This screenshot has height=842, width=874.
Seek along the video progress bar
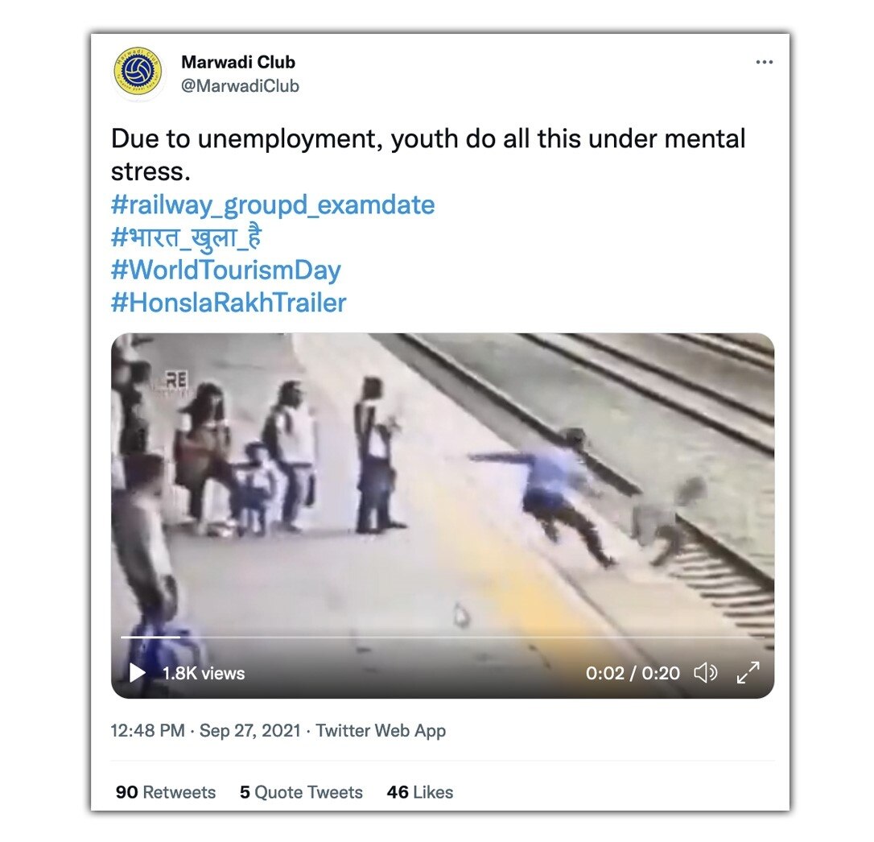(x=442, y=637)
